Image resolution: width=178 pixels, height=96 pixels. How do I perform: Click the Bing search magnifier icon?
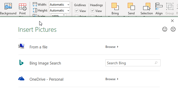tap(156, 63)
